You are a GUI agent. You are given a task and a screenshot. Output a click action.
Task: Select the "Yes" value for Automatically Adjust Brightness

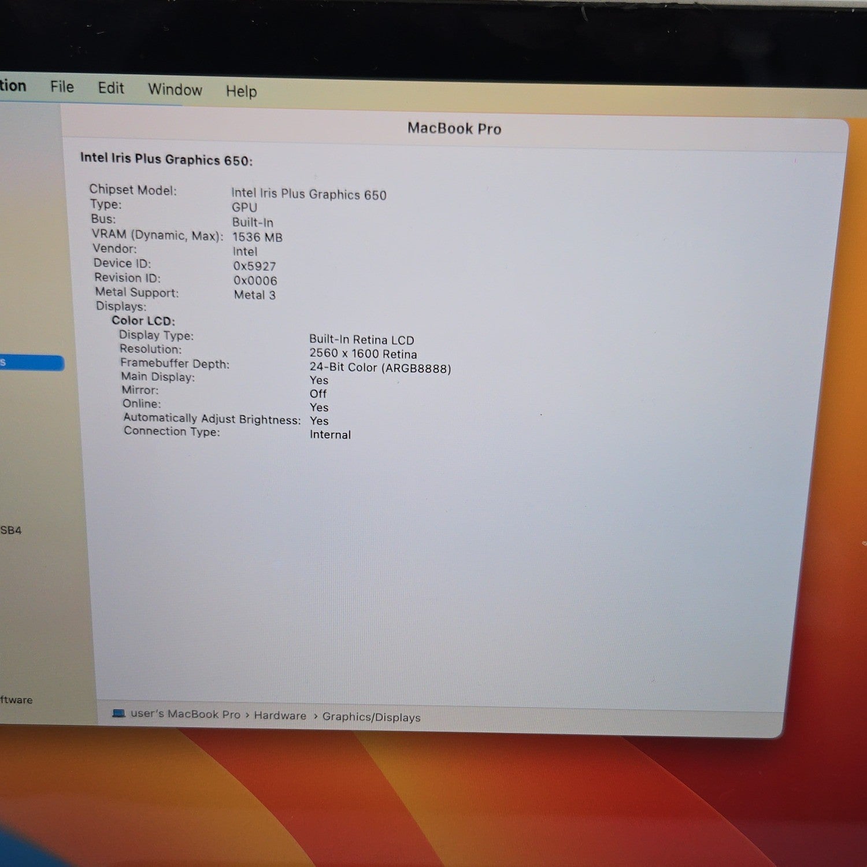[x=319, y=421]
